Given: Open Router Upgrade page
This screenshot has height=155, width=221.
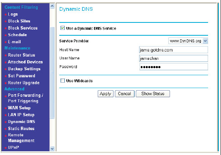Looking at the screenshot, I should point(24,83).
